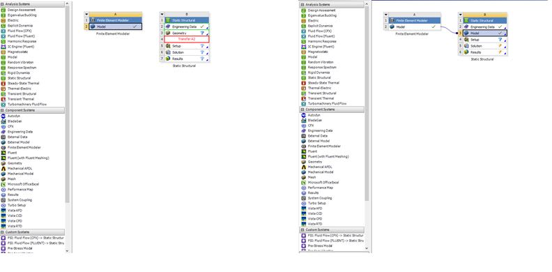552x272 pixels.
Task: Collapse Component Systems group in left toolbox
Action: click(x=2, y=110)
